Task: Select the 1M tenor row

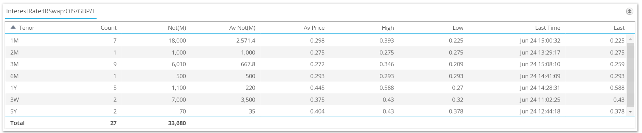Action: (316, 40)
